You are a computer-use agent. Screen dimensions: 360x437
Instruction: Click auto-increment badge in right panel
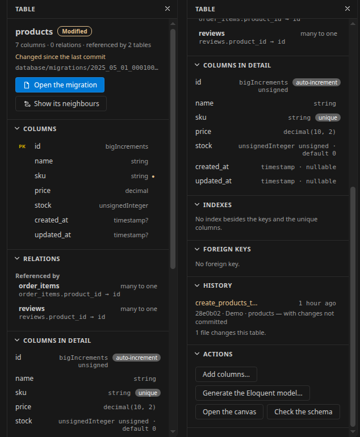[x=316, y=82]
